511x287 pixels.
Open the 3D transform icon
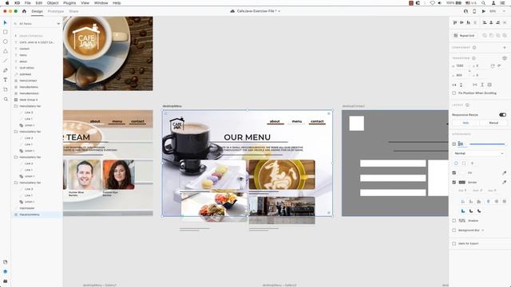coord(505,58)
